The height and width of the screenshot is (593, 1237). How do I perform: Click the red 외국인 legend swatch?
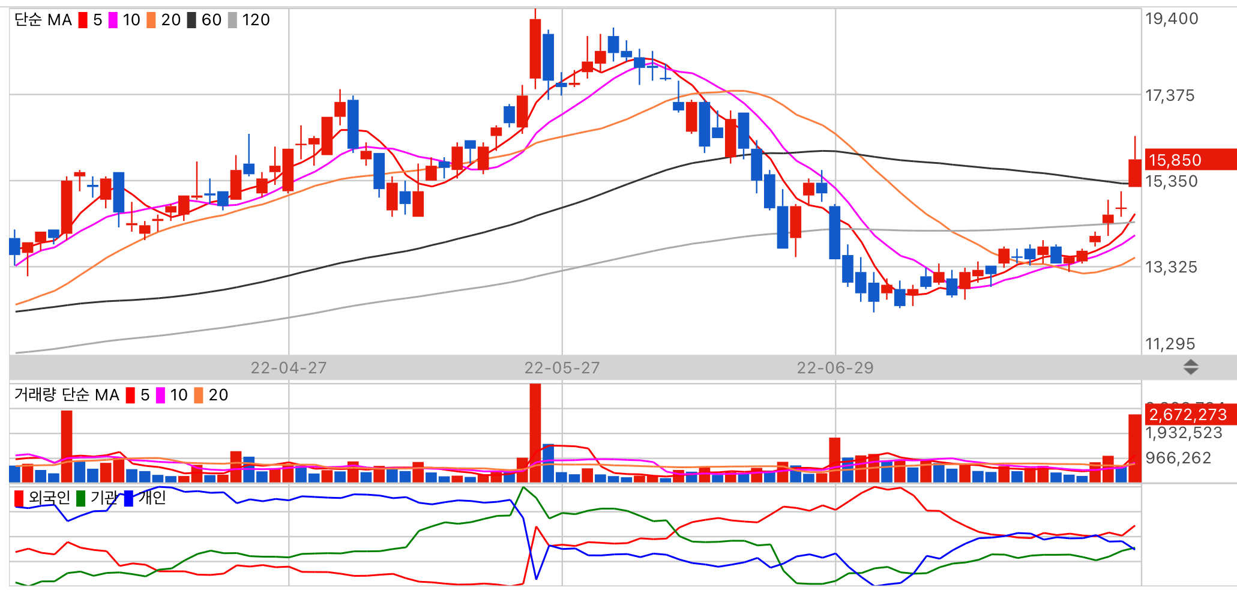pos(19,499)
